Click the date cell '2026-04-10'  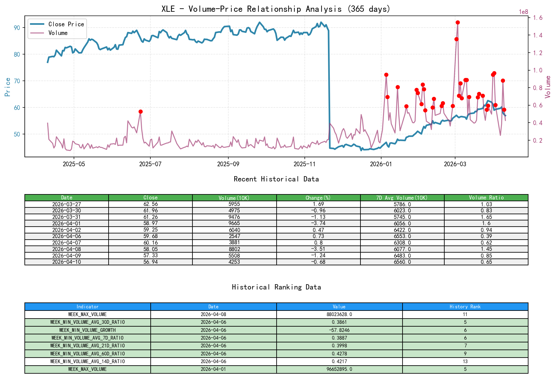(x=67, y=262)
